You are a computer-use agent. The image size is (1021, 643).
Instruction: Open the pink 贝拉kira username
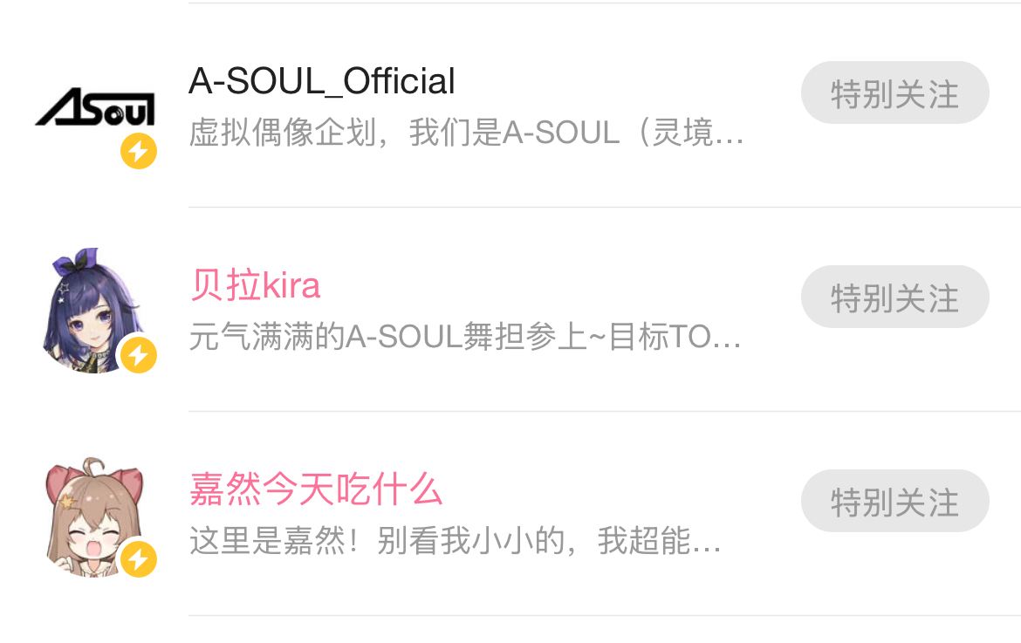pyautogui.click(x=255, y=285)
